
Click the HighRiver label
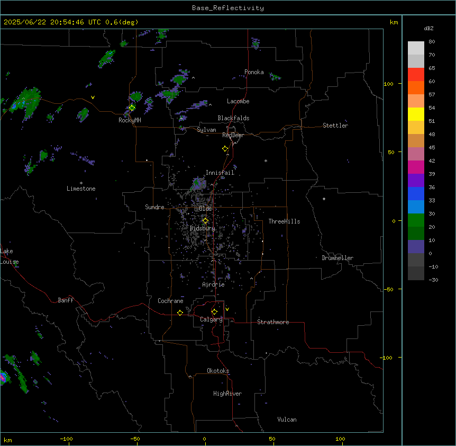point(227,394)
